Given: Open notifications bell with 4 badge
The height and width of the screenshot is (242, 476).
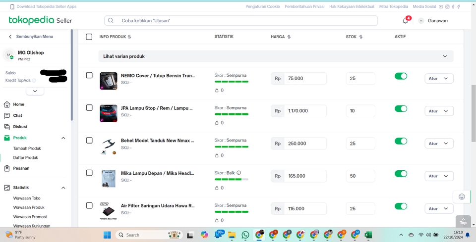Looking at the screenshot, I should pos(405,21).
